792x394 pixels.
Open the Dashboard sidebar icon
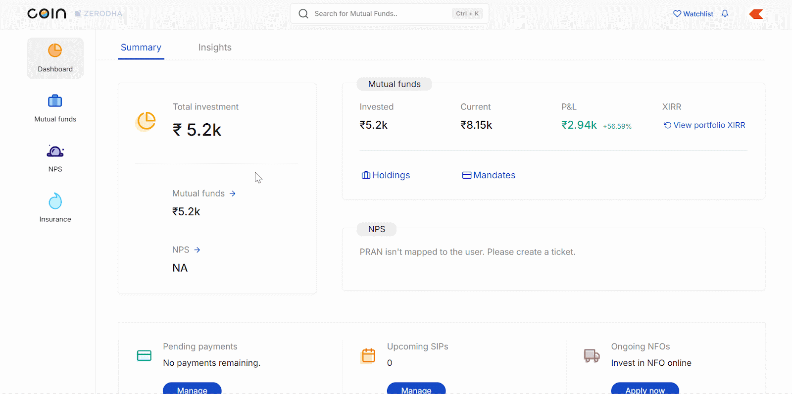click(55, 51)
